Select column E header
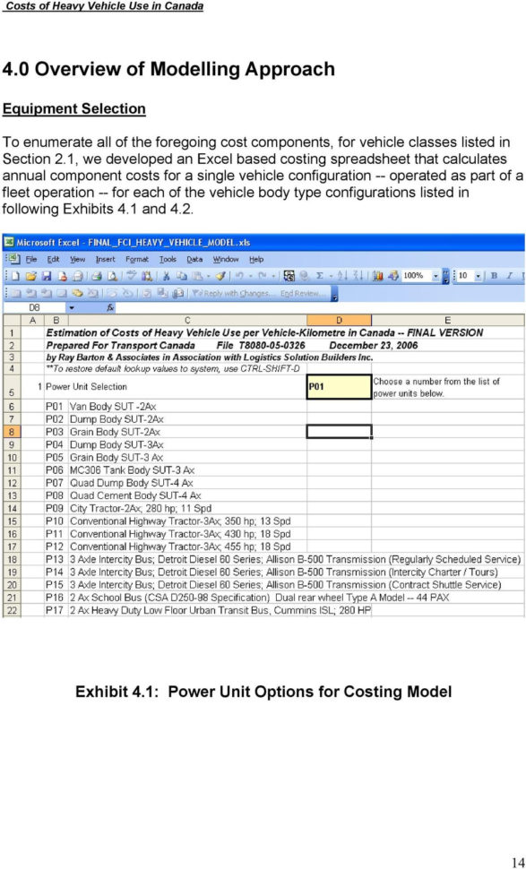 coord(448,321)
